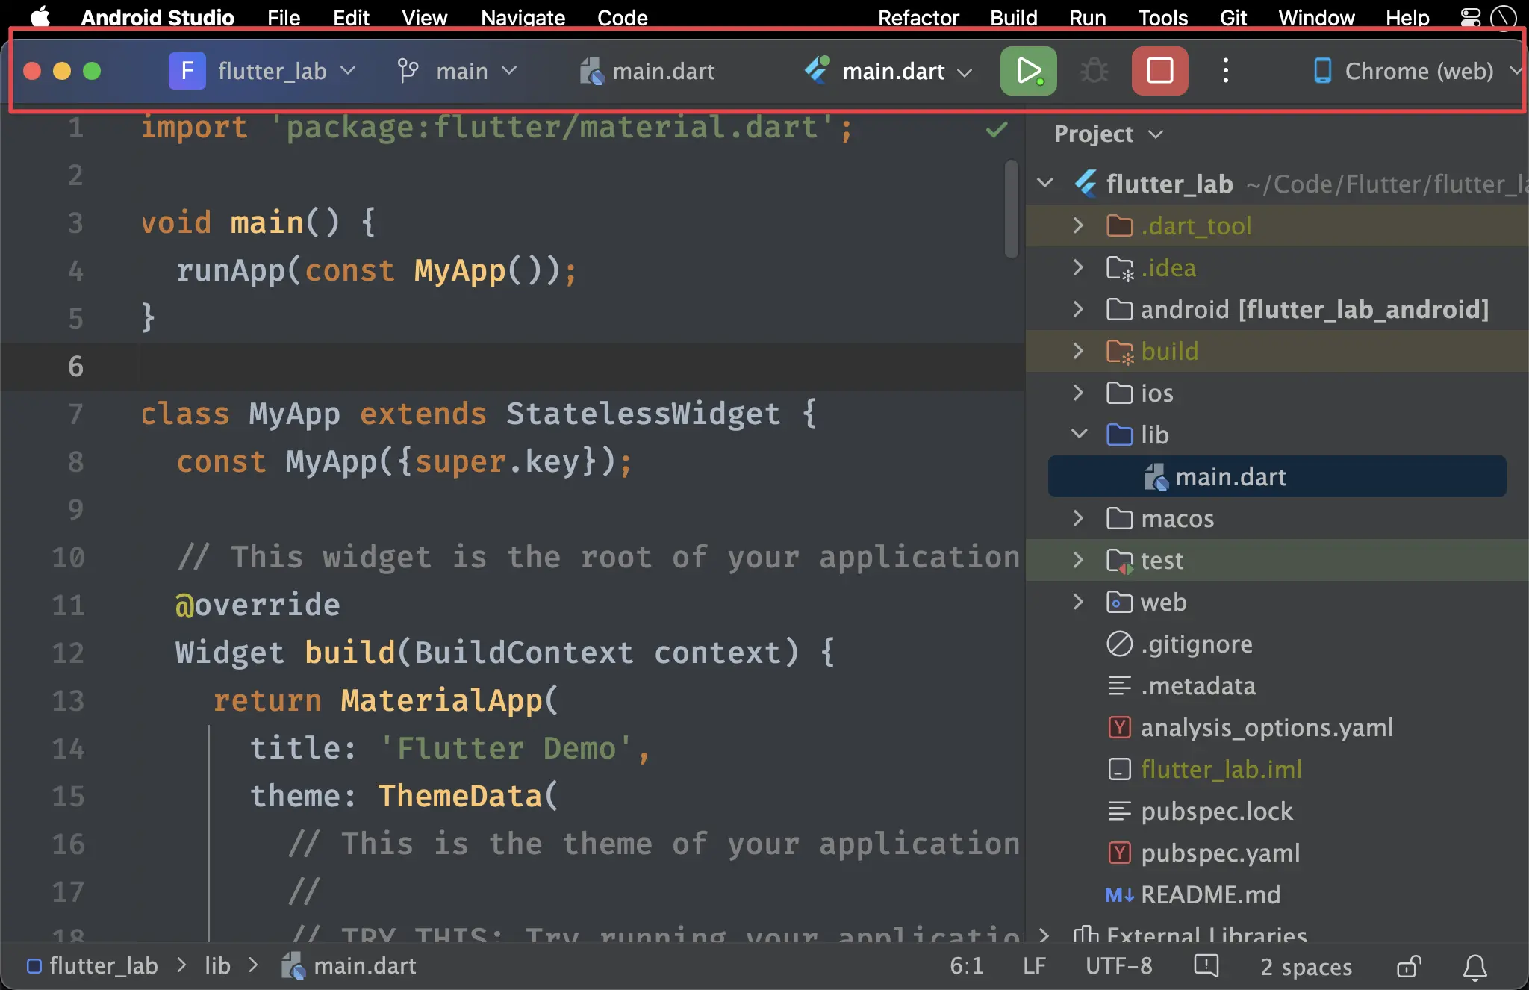Open the Refactor menu

coord(918,17)
